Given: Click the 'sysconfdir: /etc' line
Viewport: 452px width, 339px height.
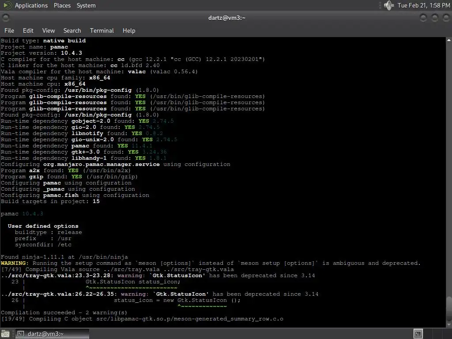Looking at the screenshot, I should click(43, 245).
